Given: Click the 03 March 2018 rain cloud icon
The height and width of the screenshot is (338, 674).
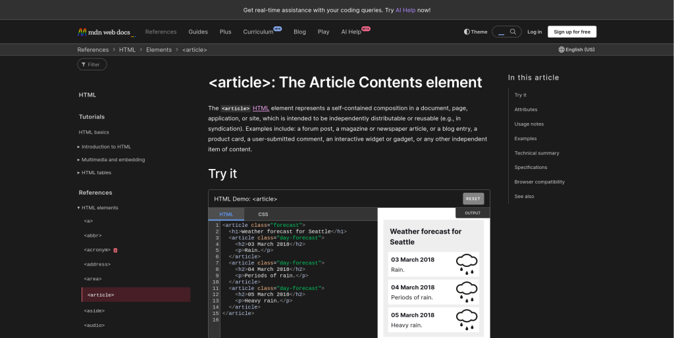Looking at the screenshot, I should [x=467, y=264].
